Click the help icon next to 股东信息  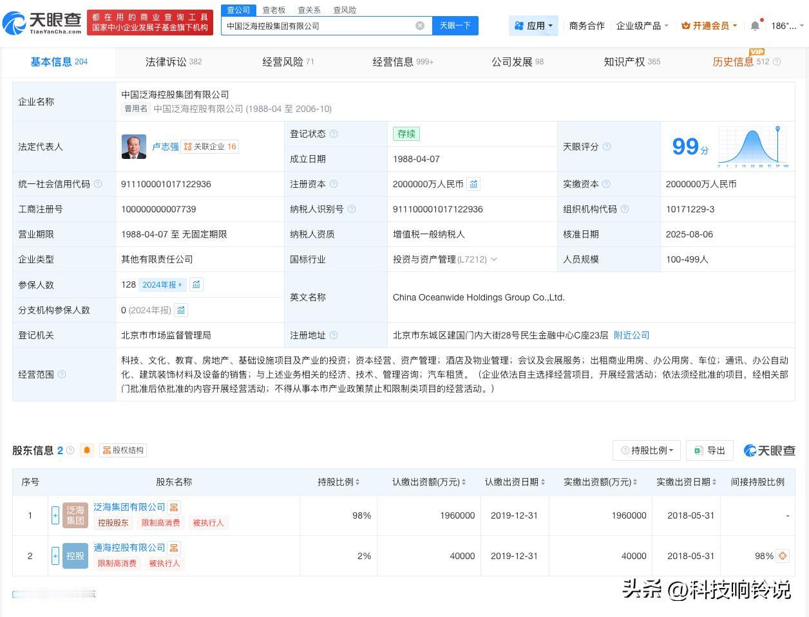pos(70,450)
